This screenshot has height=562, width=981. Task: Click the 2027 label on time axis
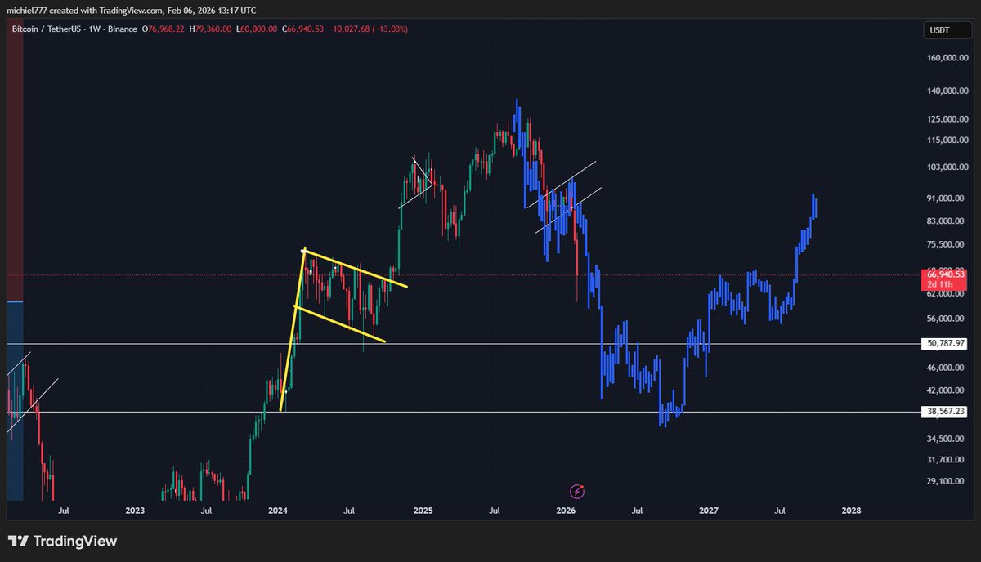pos(708,511)
